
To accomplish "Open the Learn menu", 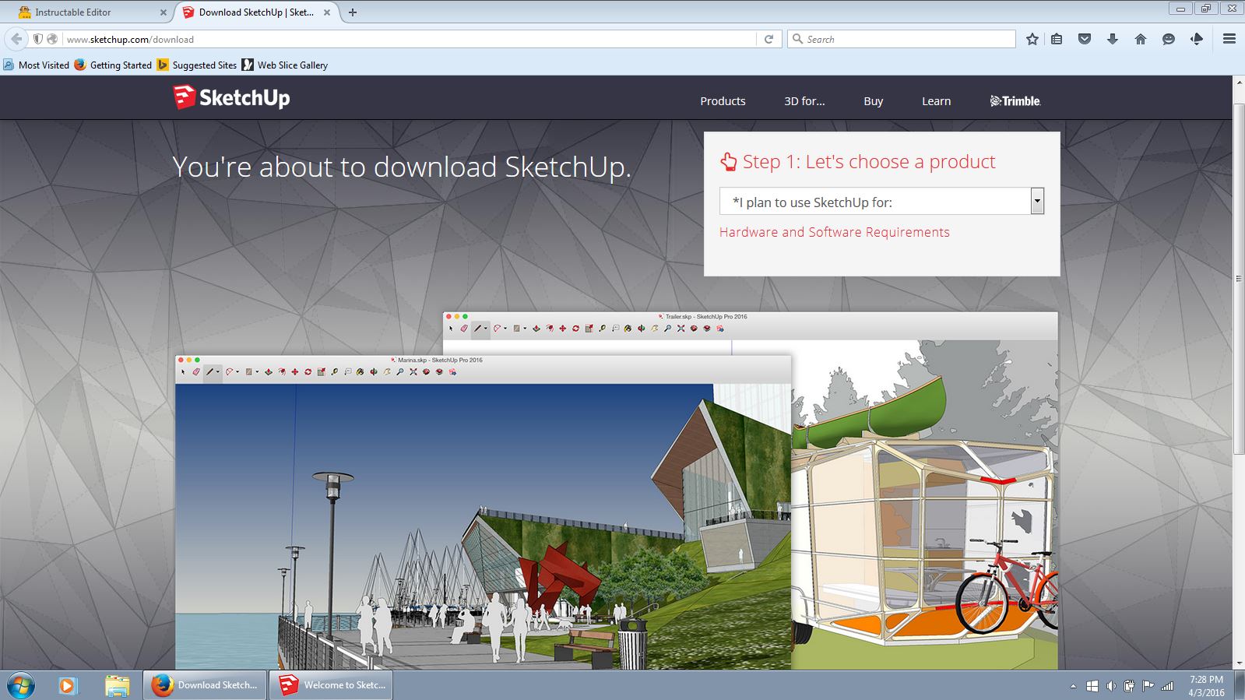I will [936, 101].
